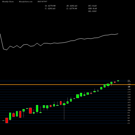Screen dimensions: 135x135
Task: Click the 1100 price axis label
Action: pyautogui.click(x=129, y=100)
